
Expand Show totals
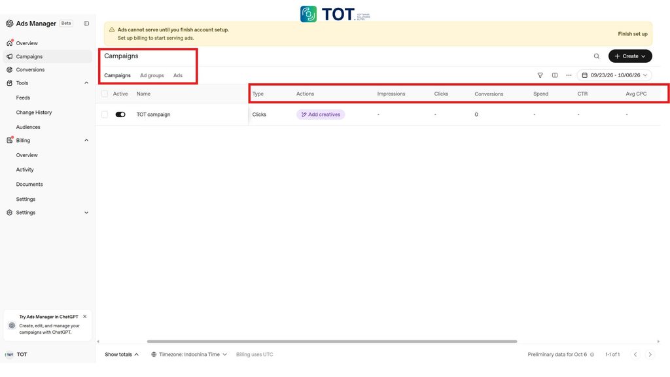[x=122, y=354]
